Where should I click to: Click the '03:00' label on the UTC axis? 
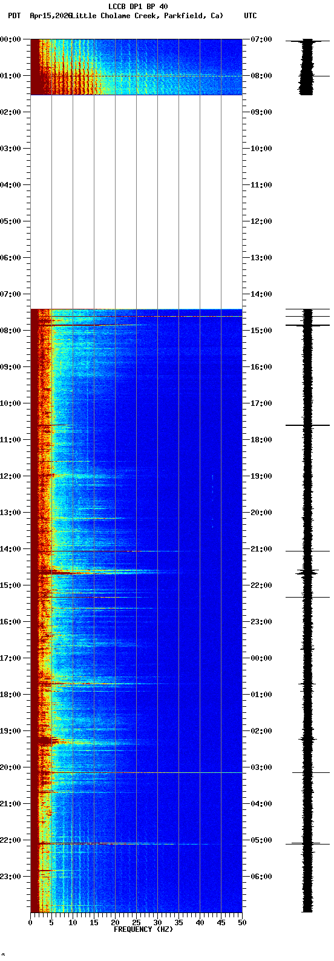pos(261,767)
